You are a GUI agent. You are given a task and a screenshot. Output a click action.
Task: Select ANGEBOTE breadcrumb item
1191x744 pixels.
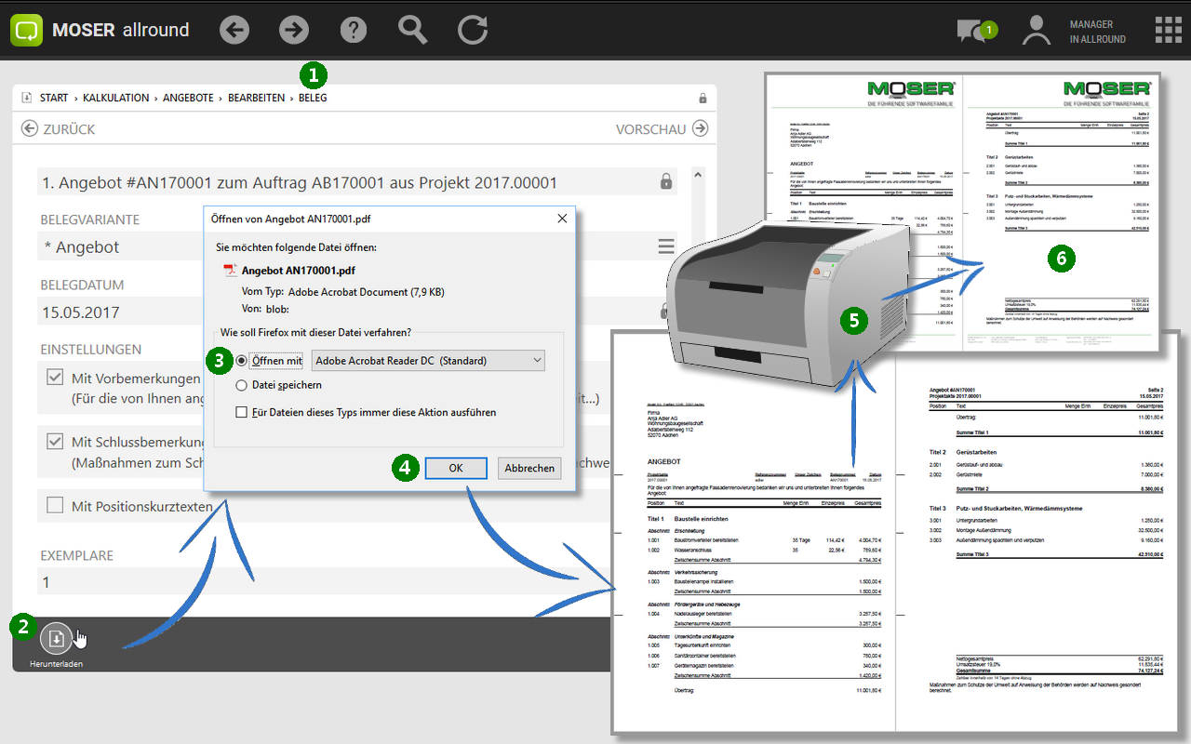point(188,98)
